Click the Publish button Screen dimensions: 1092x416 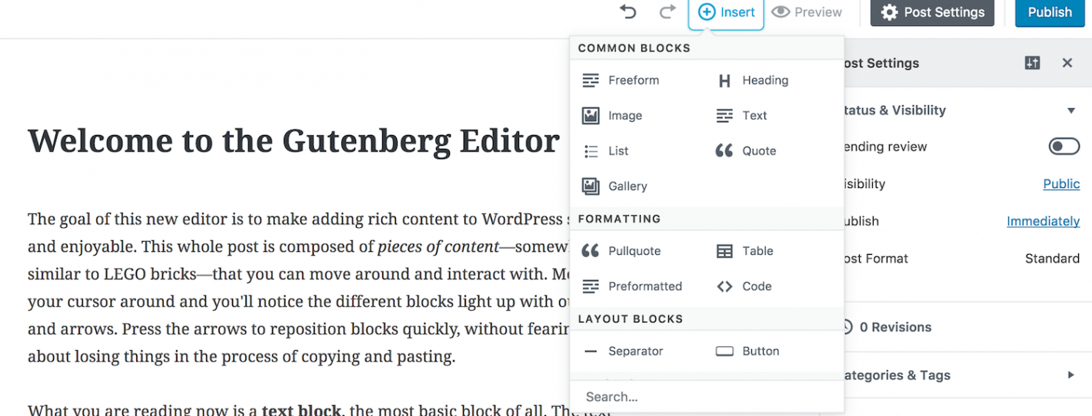1049,12
